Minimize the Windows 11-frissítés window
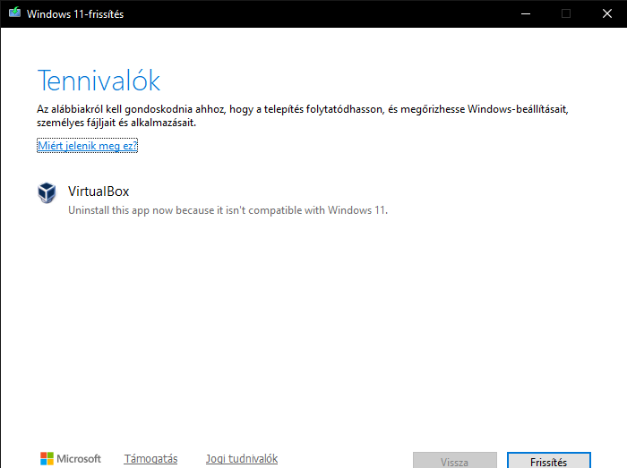This screenshot has height=468, width=627. click(526, 14)
